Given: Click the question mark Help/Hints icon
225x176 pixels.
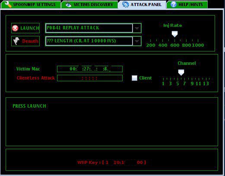Looking at the screenshot, I should 173,4.
